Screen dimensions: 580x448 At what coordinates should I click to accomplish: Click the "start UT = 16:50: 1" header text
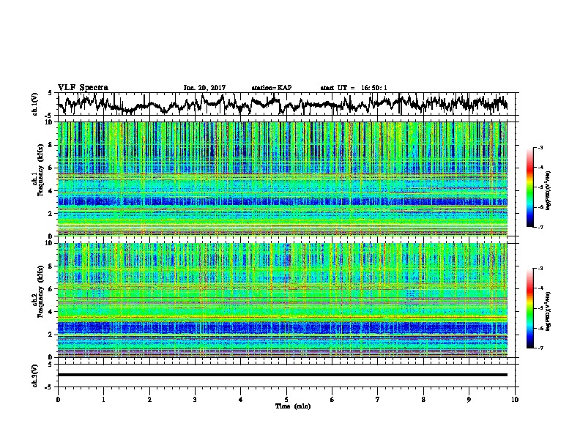[x=354, y=88]
